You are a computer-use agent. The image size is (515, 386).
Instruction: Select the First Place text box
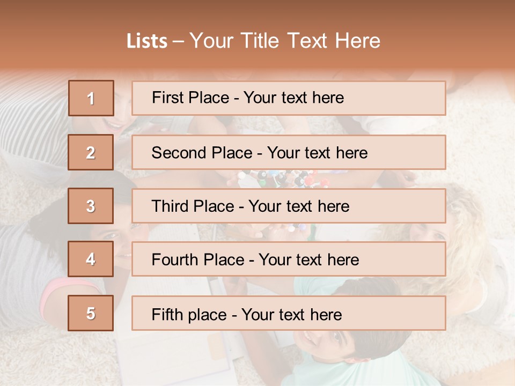tap(289, 98)
